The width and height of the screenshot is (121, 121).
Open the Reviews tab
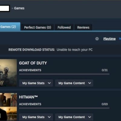click(83, 27)
